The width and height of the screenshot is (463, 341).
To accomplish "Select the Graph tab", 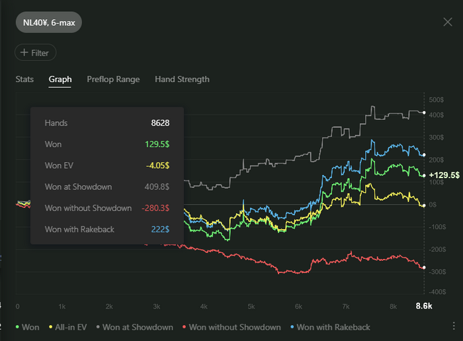I will pyautogui.click(x=60, y=79).
